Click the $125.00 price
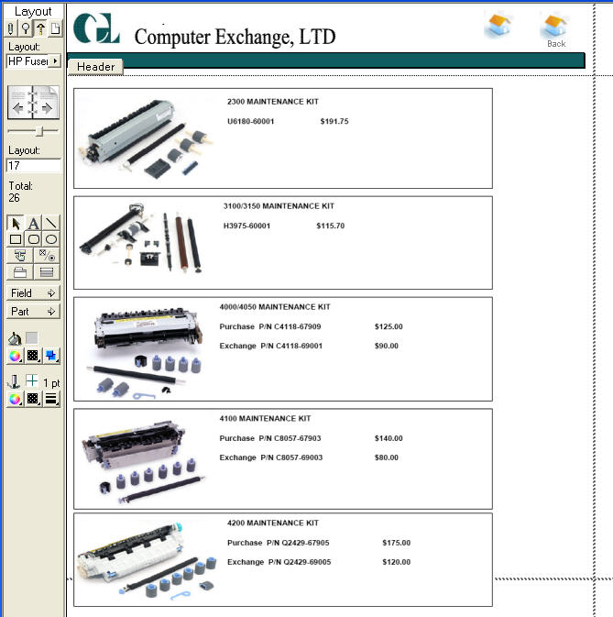This screenshot has height=617, width=613. tap(389, 326)
